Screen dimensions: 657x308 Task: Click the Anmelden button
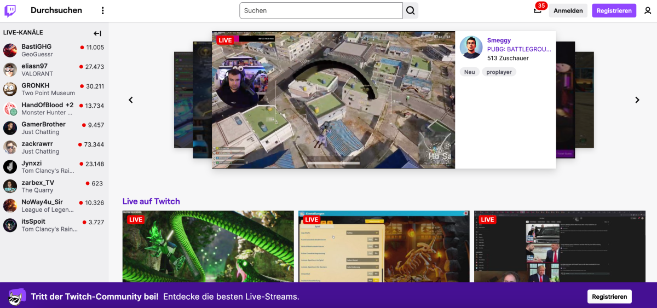pos(568,10)
